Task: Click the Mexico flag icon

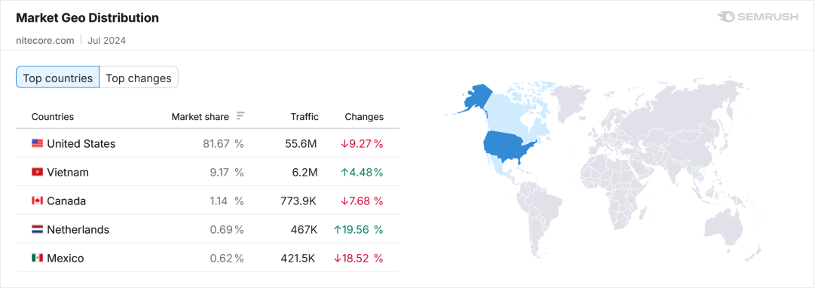Action: coord(37,258)
